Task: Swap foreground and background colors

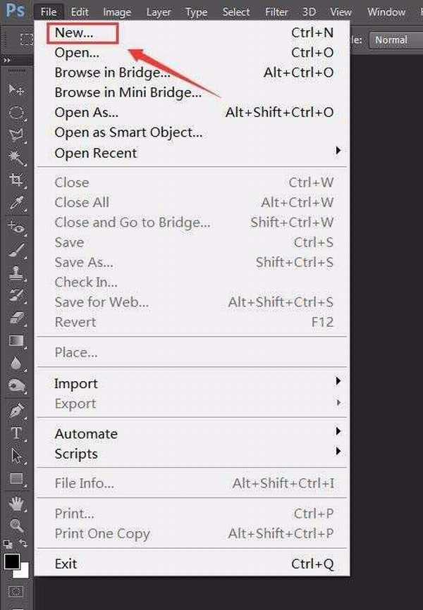Action: (23, 544)
